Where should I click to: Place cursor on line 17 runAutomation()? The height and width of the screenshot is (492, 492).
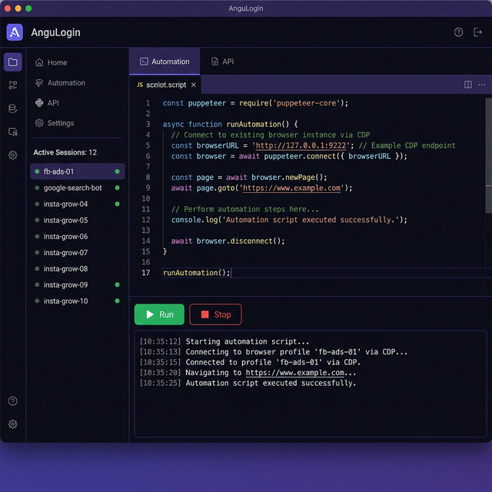tap(197, 273)
